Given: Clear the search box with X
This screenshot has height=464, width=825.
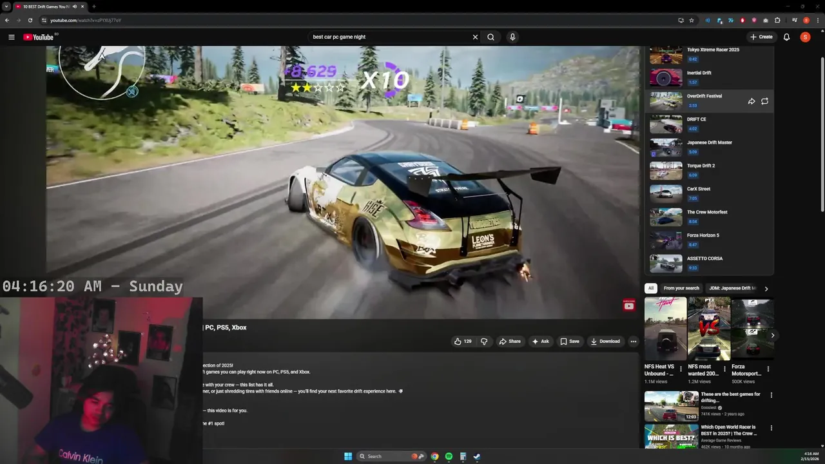Looking at the screenshot, I should click(x=475, y=37).
